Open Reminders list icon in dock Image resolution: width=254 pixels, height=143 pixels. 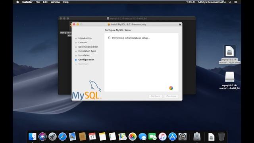tap(113, 137)
